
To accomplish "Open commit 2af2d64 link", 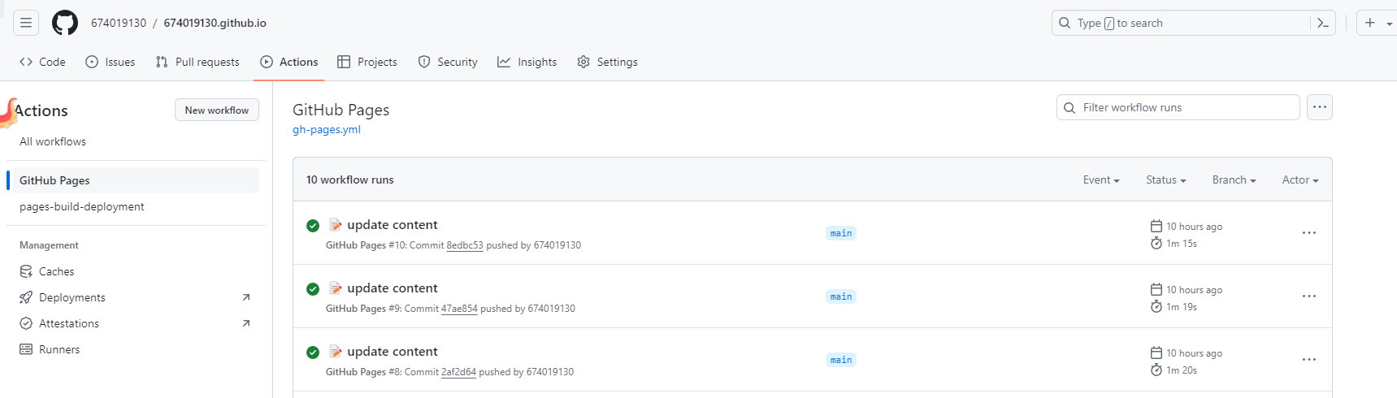I will pyautogui.click(x=458, y=372).
